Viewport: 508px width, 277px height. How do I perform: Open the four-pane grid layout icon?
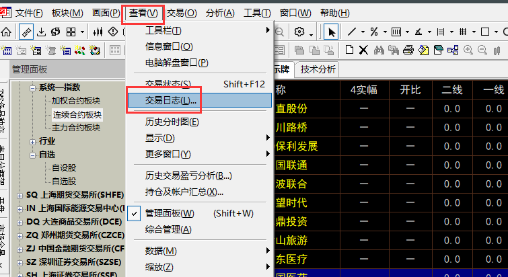tap(71, 32)
